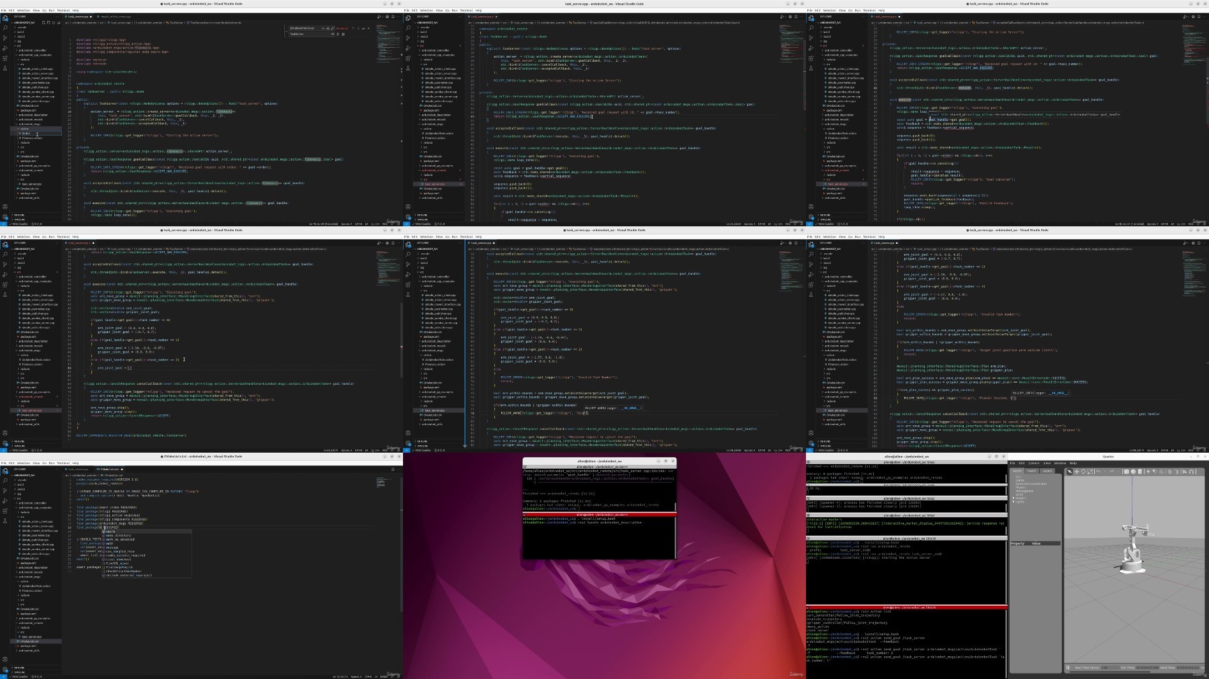Screen dimensions: 1209x679
Task: Collapse the Replace row using Find widget chevron
Action: [x=287, y=32]
